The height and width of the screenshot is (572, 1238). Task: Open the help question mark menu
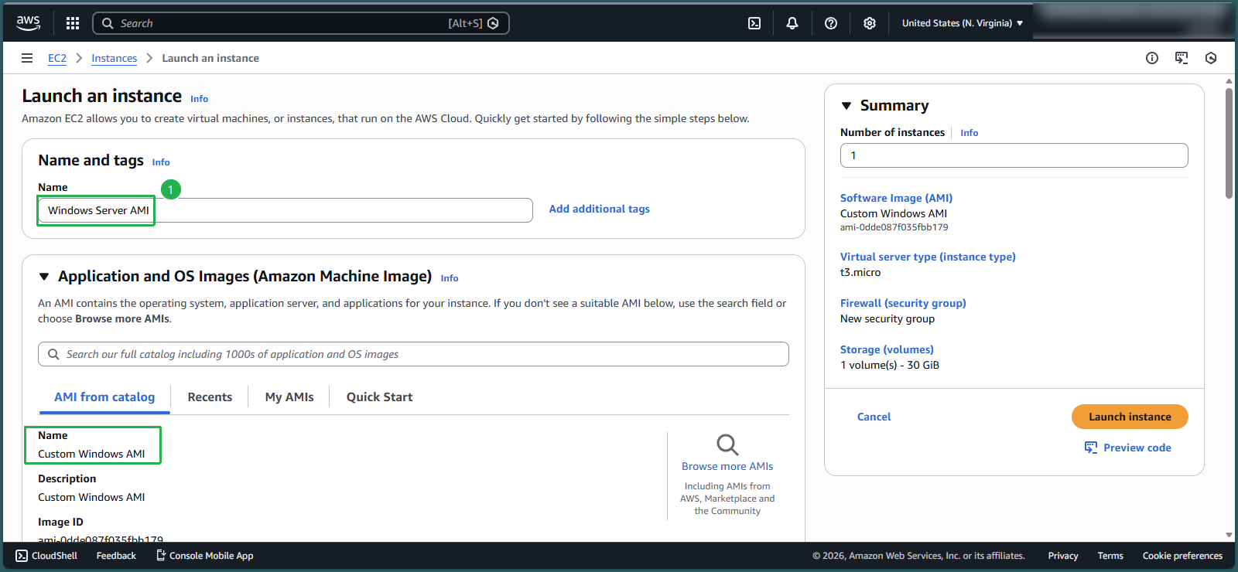[831, 23]
